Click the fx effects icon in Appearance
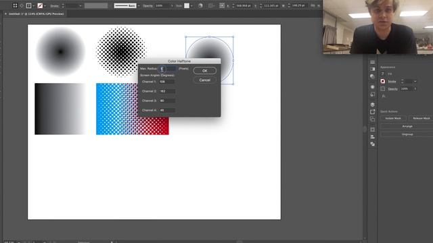This screenshot has height=243, width=433. tap(384, 96)
